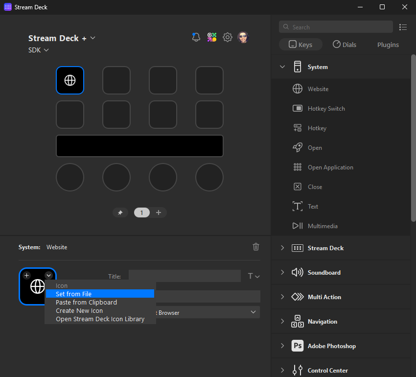Image resolution: width=416 pixels, height=377 pixels.
Task: Delete the action with trash icon
Action: pos(256,247)
